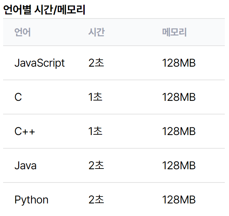Select the Java language cell
The height and width of the screenshot is (216, 229).
coord(25,165)
